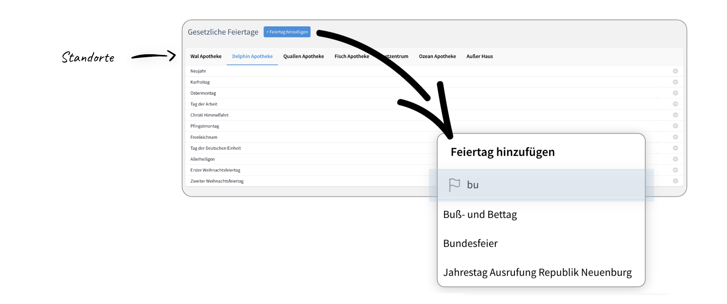Switch to the Wal Apotheke tab
This screenshot has height=304, width=727.
click(x=206, y=57)
